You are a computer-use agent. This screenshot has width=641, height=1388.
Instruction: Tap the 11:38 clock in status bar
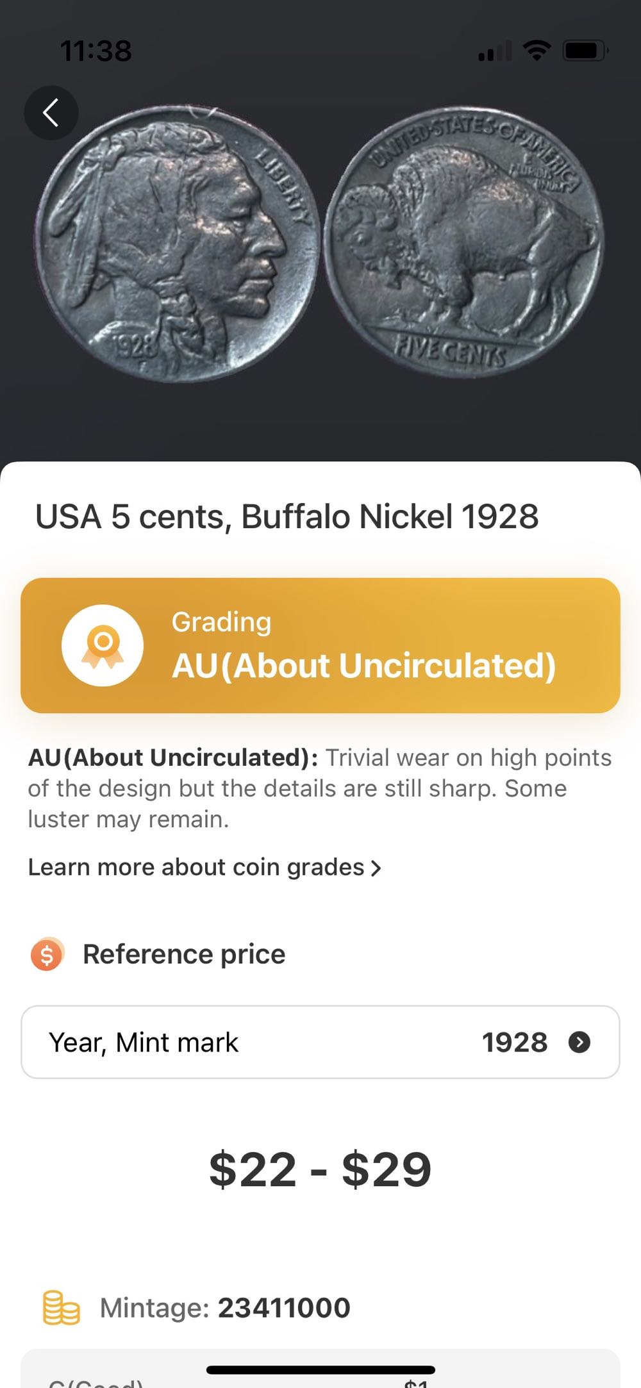[96, 51]
